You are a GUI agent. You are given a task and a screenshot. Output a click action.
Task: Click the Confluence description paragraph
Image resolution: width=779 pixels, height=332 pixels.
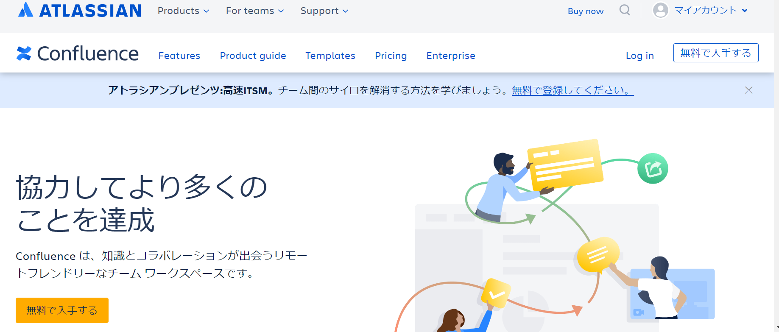coord(162,265)
